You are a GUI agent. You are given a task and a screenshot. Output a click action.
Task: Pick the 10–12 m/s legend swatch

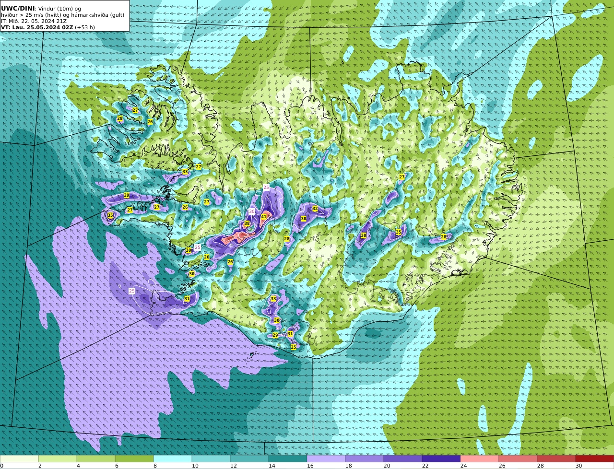click(211, 459)
